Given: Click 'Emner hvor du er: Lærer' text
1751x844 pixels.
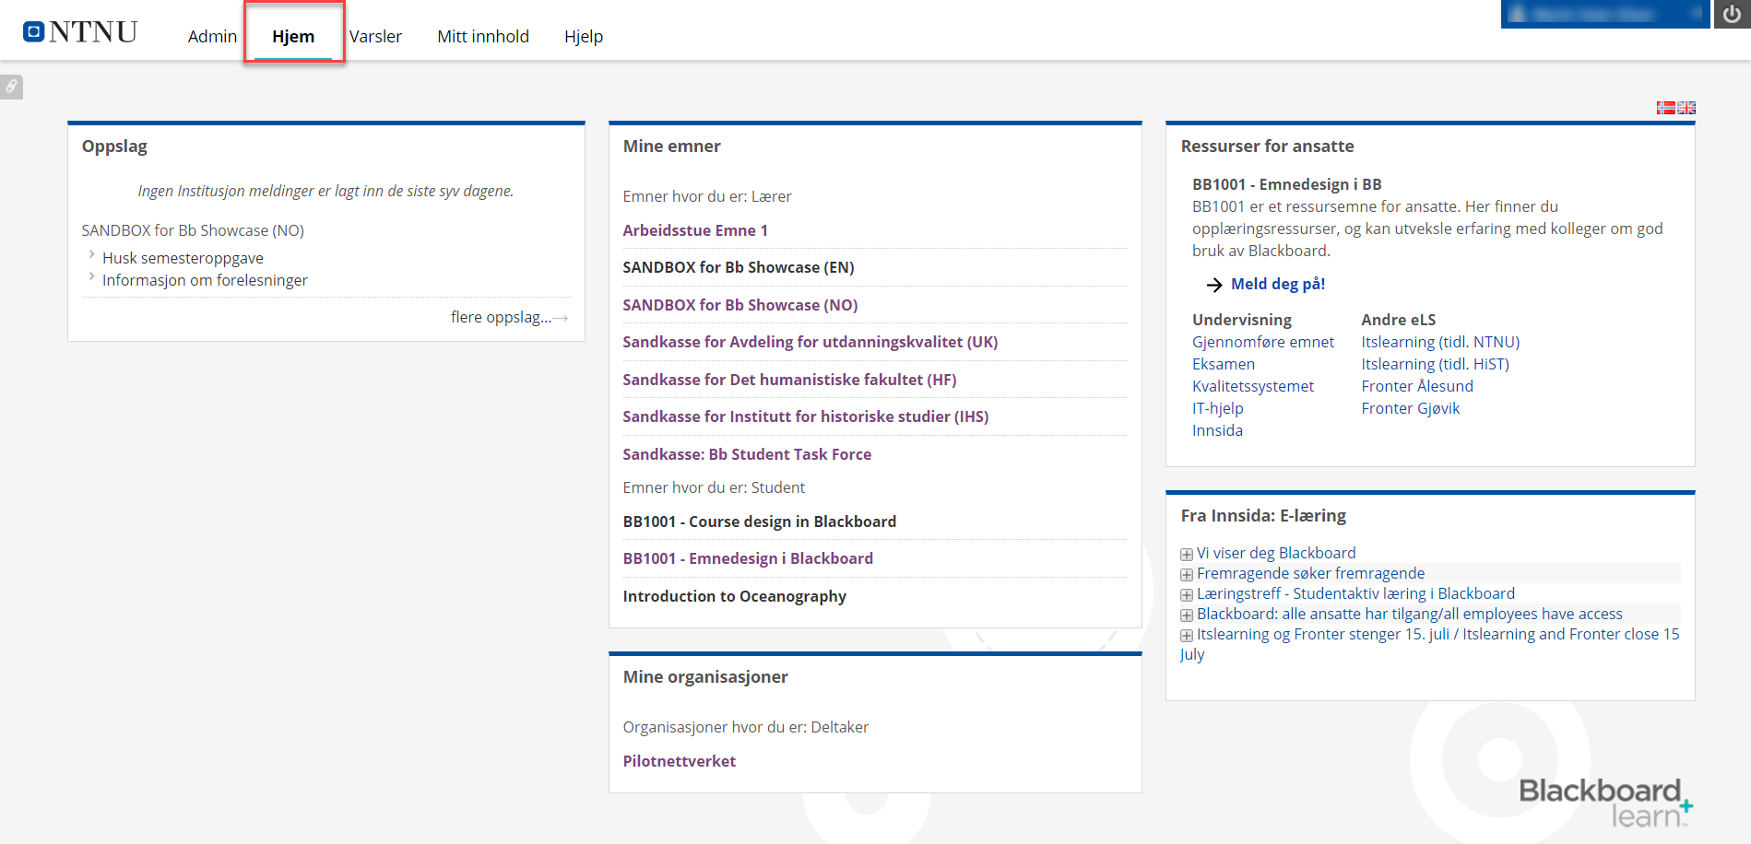Looking at the screenshot, I should click(x=706, y=196).
